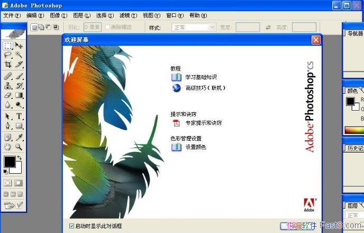Screen dimensions: 364x233
Task: Select the Move tool
Action: pos(19,46)
